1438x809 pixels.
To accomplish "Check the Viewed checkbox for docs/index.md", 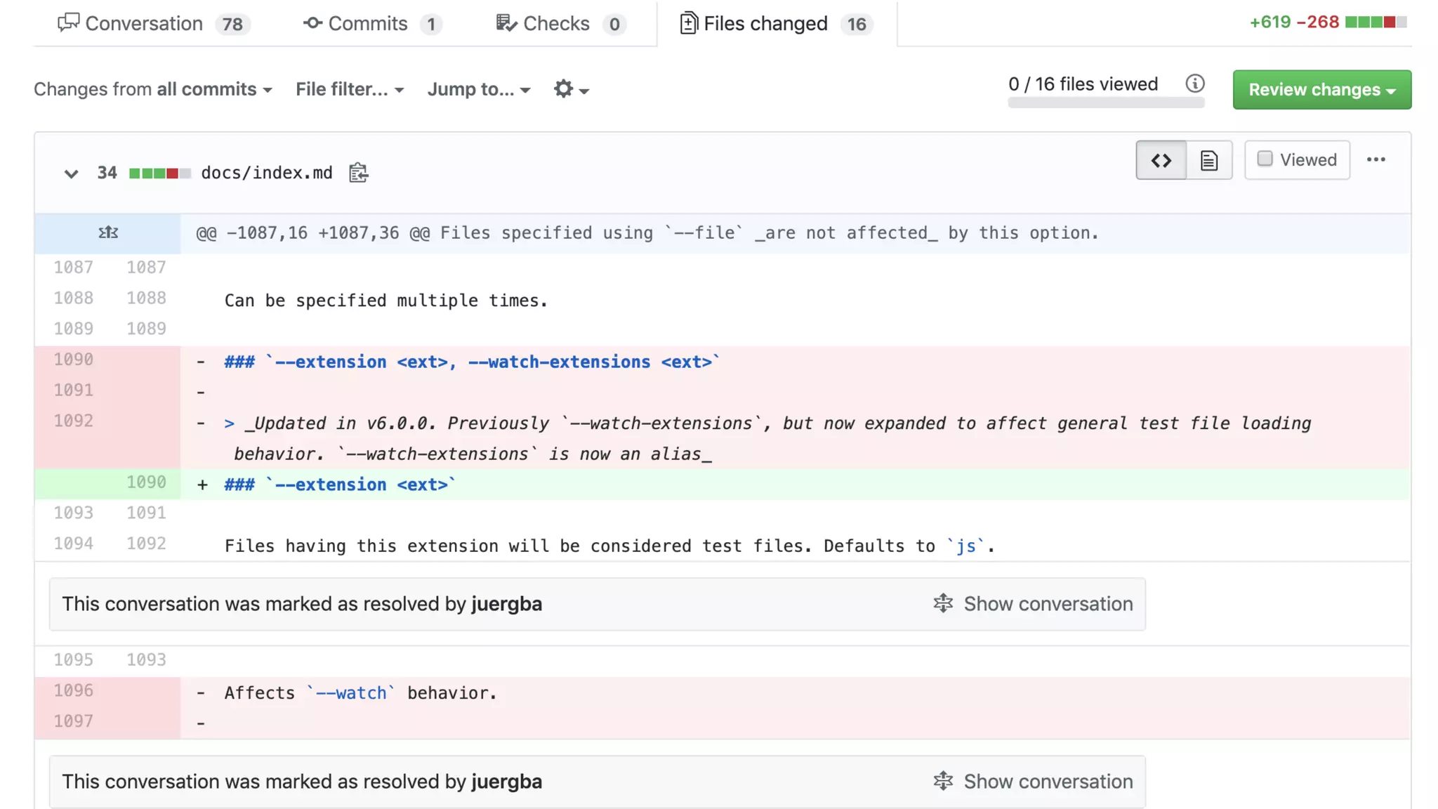I will coord(1265,159).
